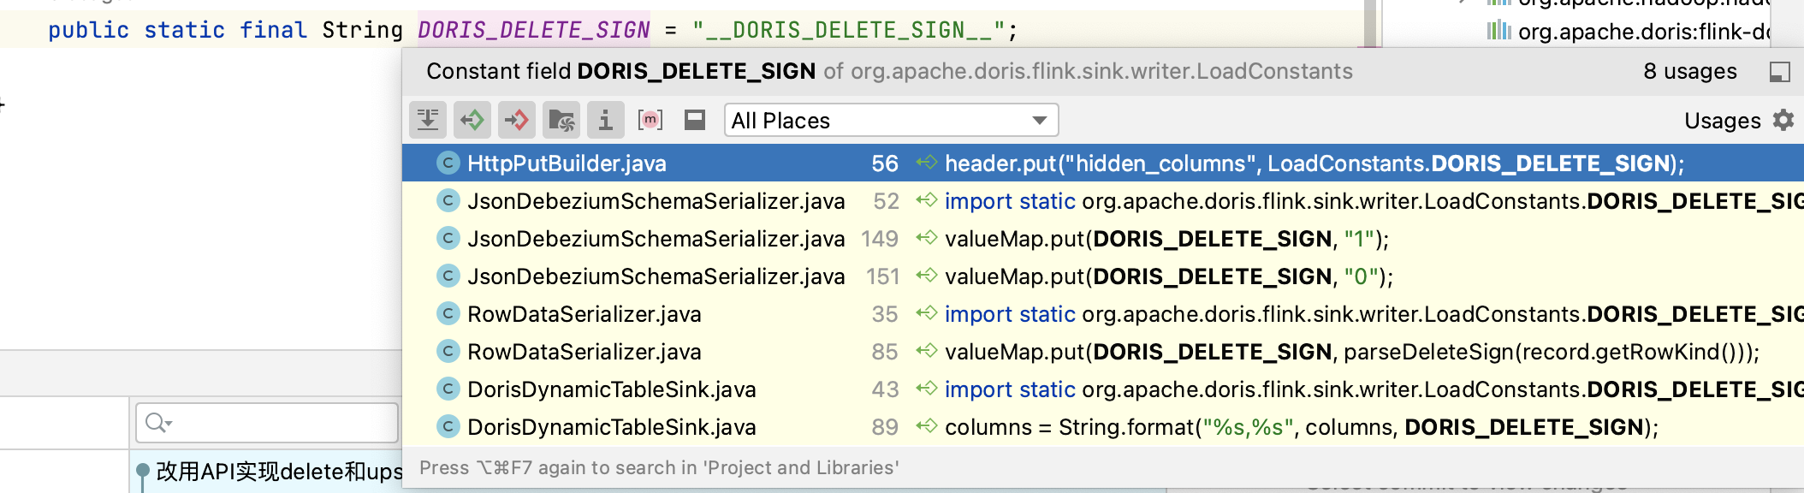Click DORIS_DELETE_SIGN constant name in the code

533,31
